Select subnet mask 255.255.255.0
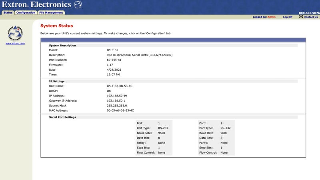Viewport: 320px width, 180px height. pyautogui.click(x=117, y=105)
